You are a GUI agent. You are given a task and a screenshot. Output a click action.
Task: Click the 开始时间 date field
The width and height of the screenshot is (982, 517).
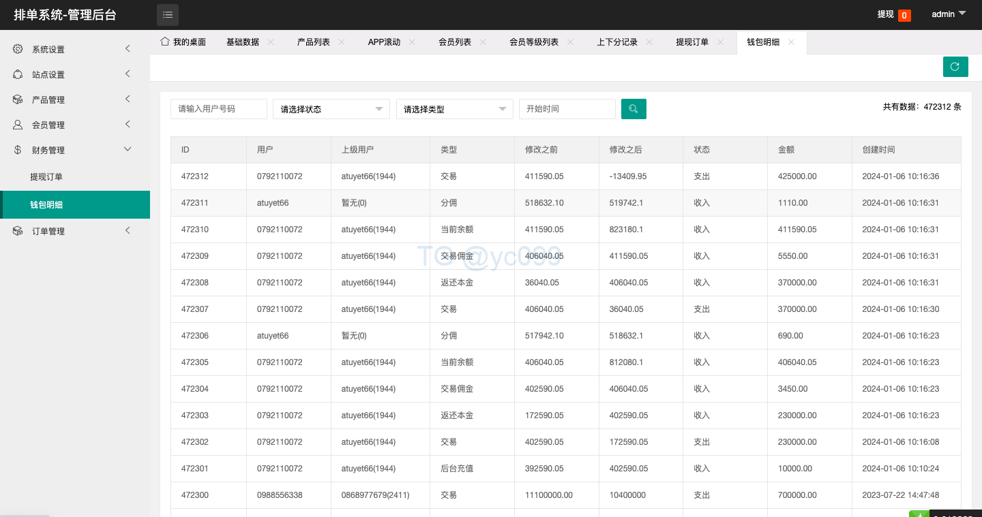567,109
